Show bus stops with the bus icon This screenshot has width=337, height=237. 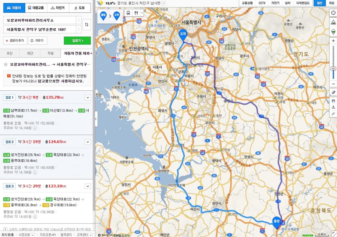pos(128,13)
